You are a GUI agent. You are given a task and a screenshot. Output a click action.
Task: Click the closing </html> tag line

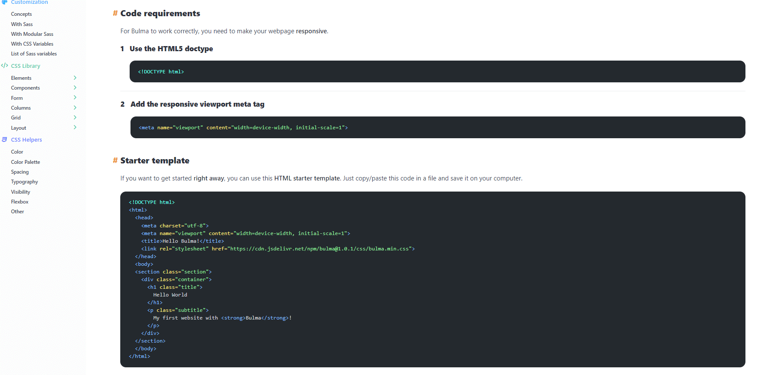(139, 356)
